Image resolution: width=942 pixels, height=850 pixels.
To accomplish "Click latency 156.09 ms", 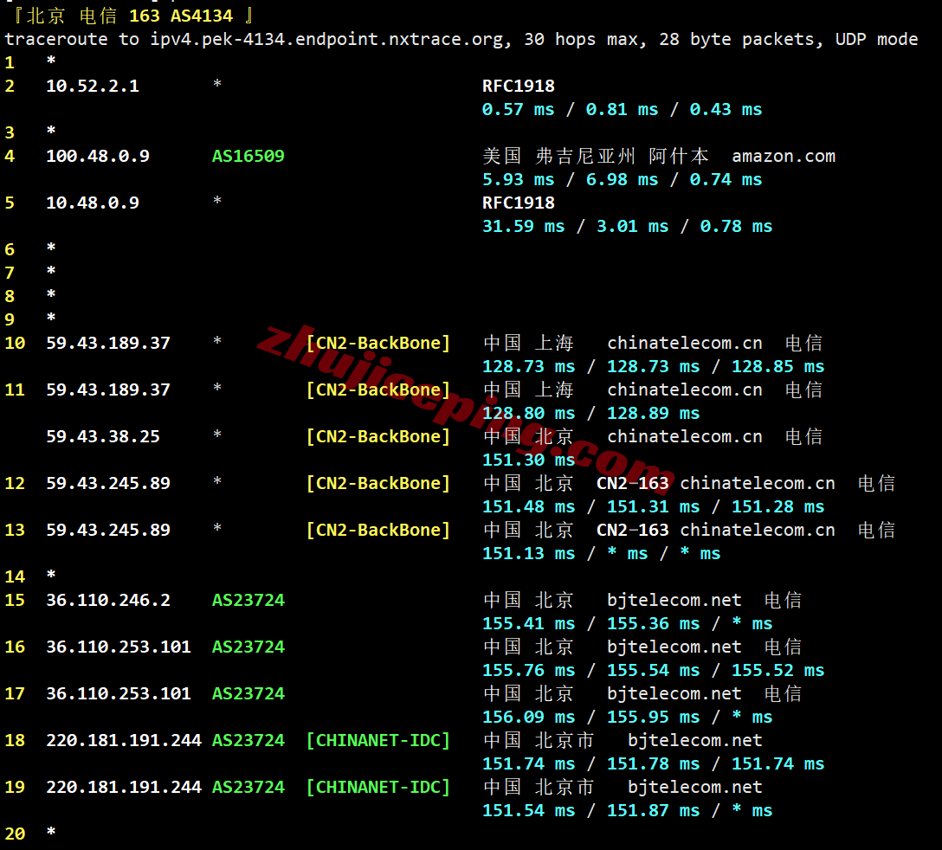I will pyautogui.click(x=529, y=718).
